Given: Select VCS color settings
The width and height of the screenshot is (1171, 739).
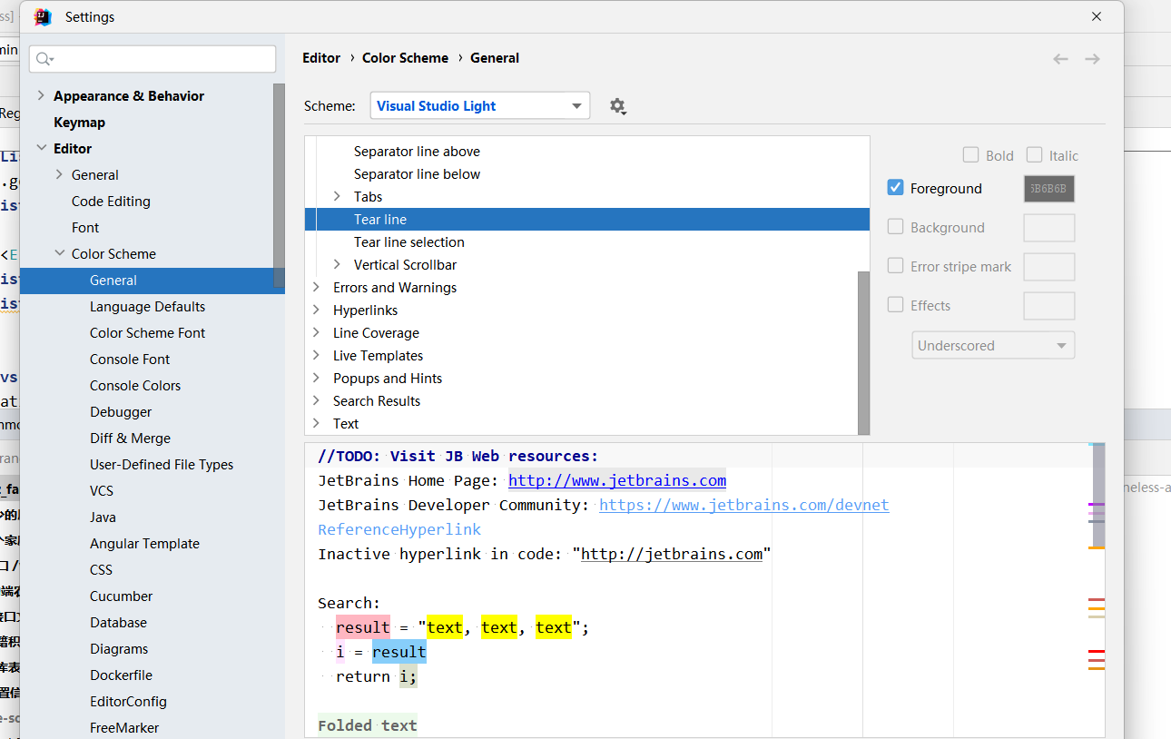Looking at the screenshot, I should [102, 490].
